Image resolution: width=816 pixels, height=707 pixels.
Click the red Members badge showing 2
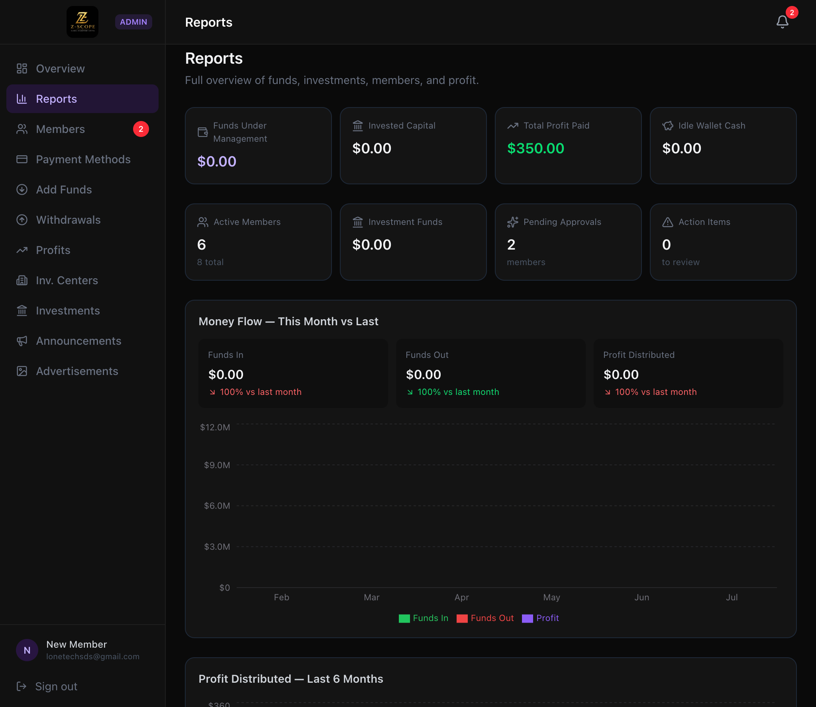[141, 129]
